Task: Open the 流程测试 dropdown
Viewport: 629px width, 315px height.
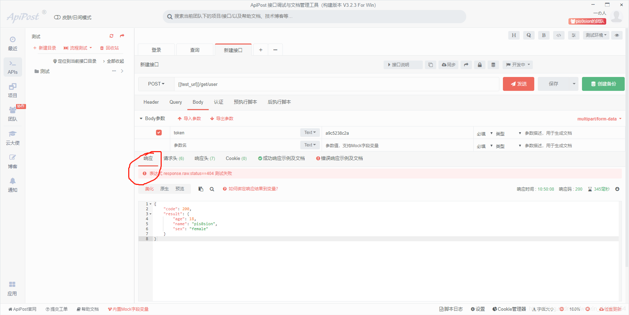Action: tap(78, 48)
